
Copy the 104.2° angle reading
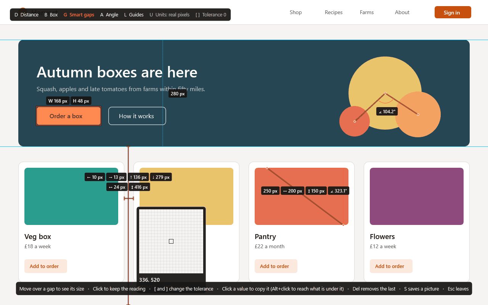[387, 112]
